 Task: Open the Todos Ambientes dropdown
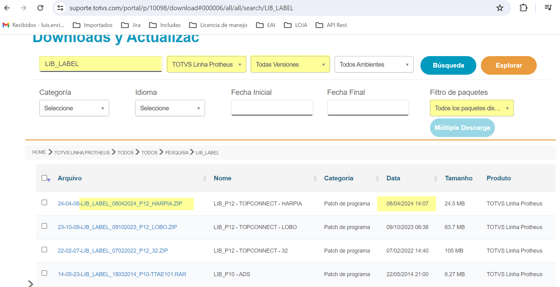pyautogui.click(x=374, y=64)
